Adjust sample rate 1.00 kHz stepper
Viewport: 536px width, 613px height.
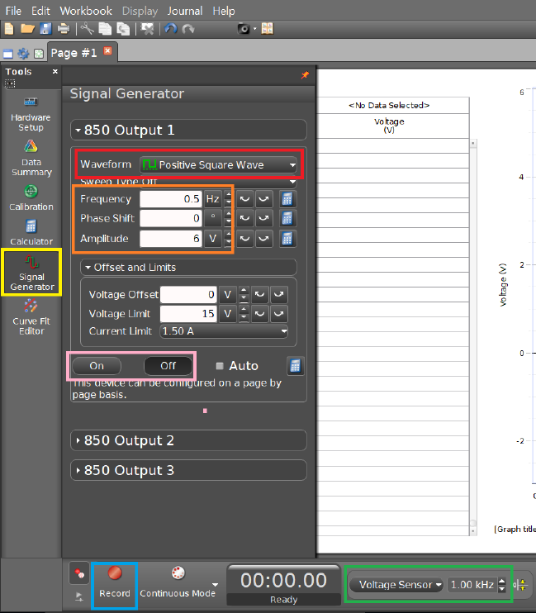point(502,585)
